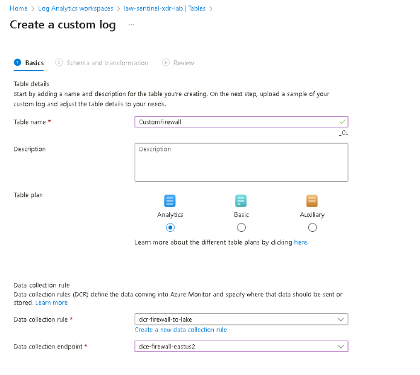This screenshot has height=375, width=420.
Task: Click Create a new data collection rule link
Action: coord(181,330)
